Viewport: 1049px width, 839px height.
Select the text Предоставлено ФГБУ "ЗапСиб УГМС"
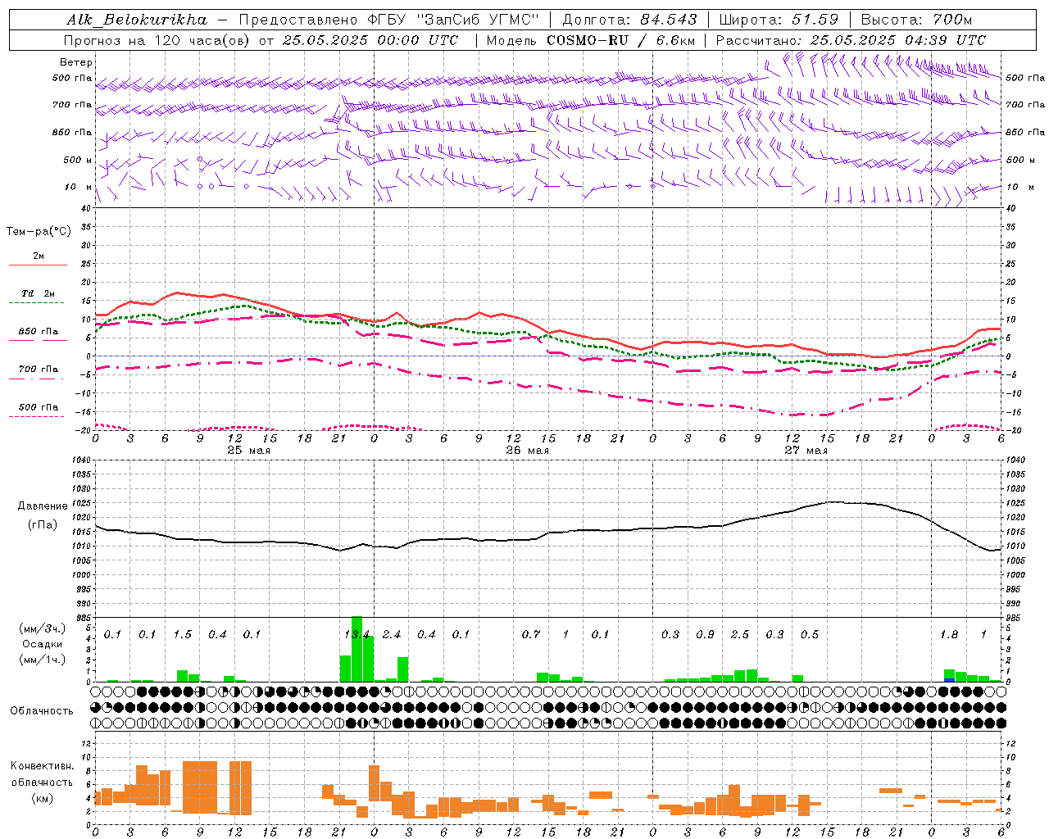(x=389, y=20)
